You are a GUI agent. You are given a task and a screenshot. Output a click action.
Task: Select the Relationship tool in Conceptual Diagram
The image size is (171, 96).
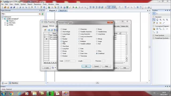tap(160, 29)
